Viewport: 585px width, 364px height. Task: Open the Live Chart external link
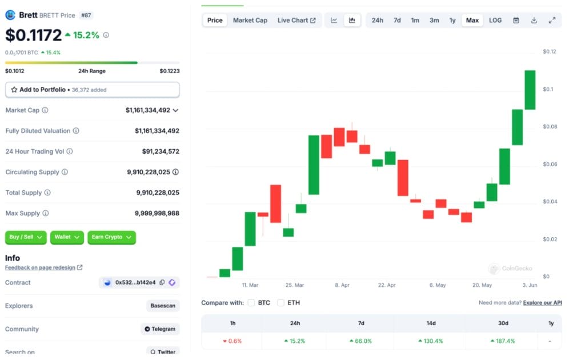pos(296,21)
